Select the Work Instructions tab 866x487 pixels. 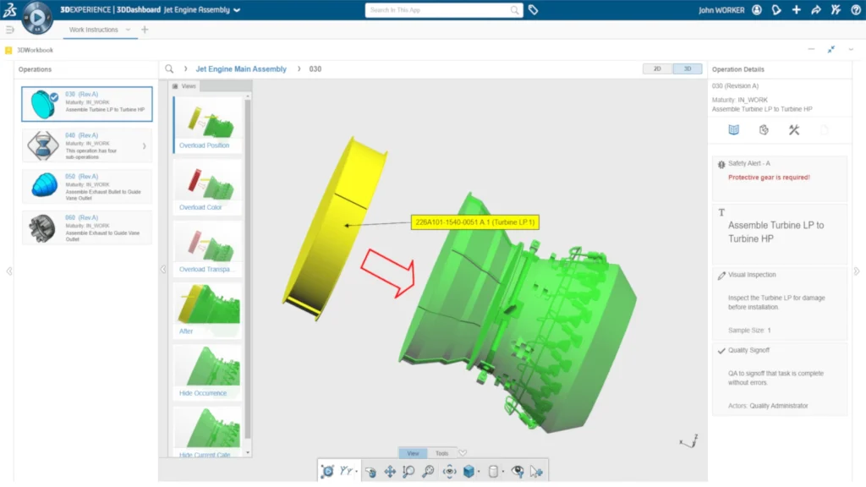point(94,30)
